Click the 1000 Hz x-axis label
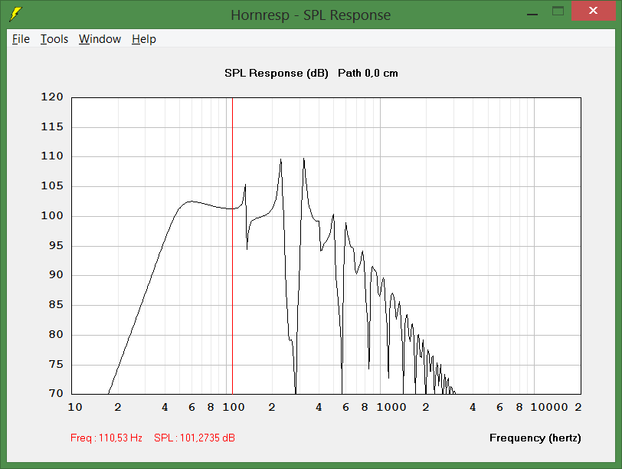 coord(391,407)
